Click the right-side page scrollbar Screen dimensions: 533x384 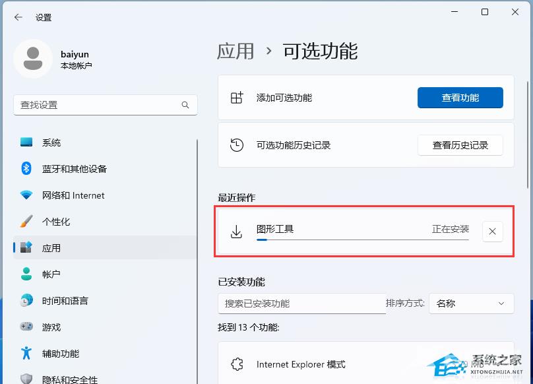[528, 135]
